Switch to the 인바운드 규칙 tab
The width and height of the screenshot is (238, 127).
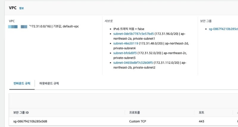(22, 83)
